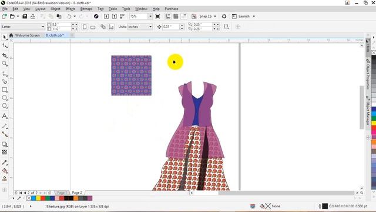Select the Drop Shadow tool
This screenshot has height=212, width=376.
click(4, 144)
